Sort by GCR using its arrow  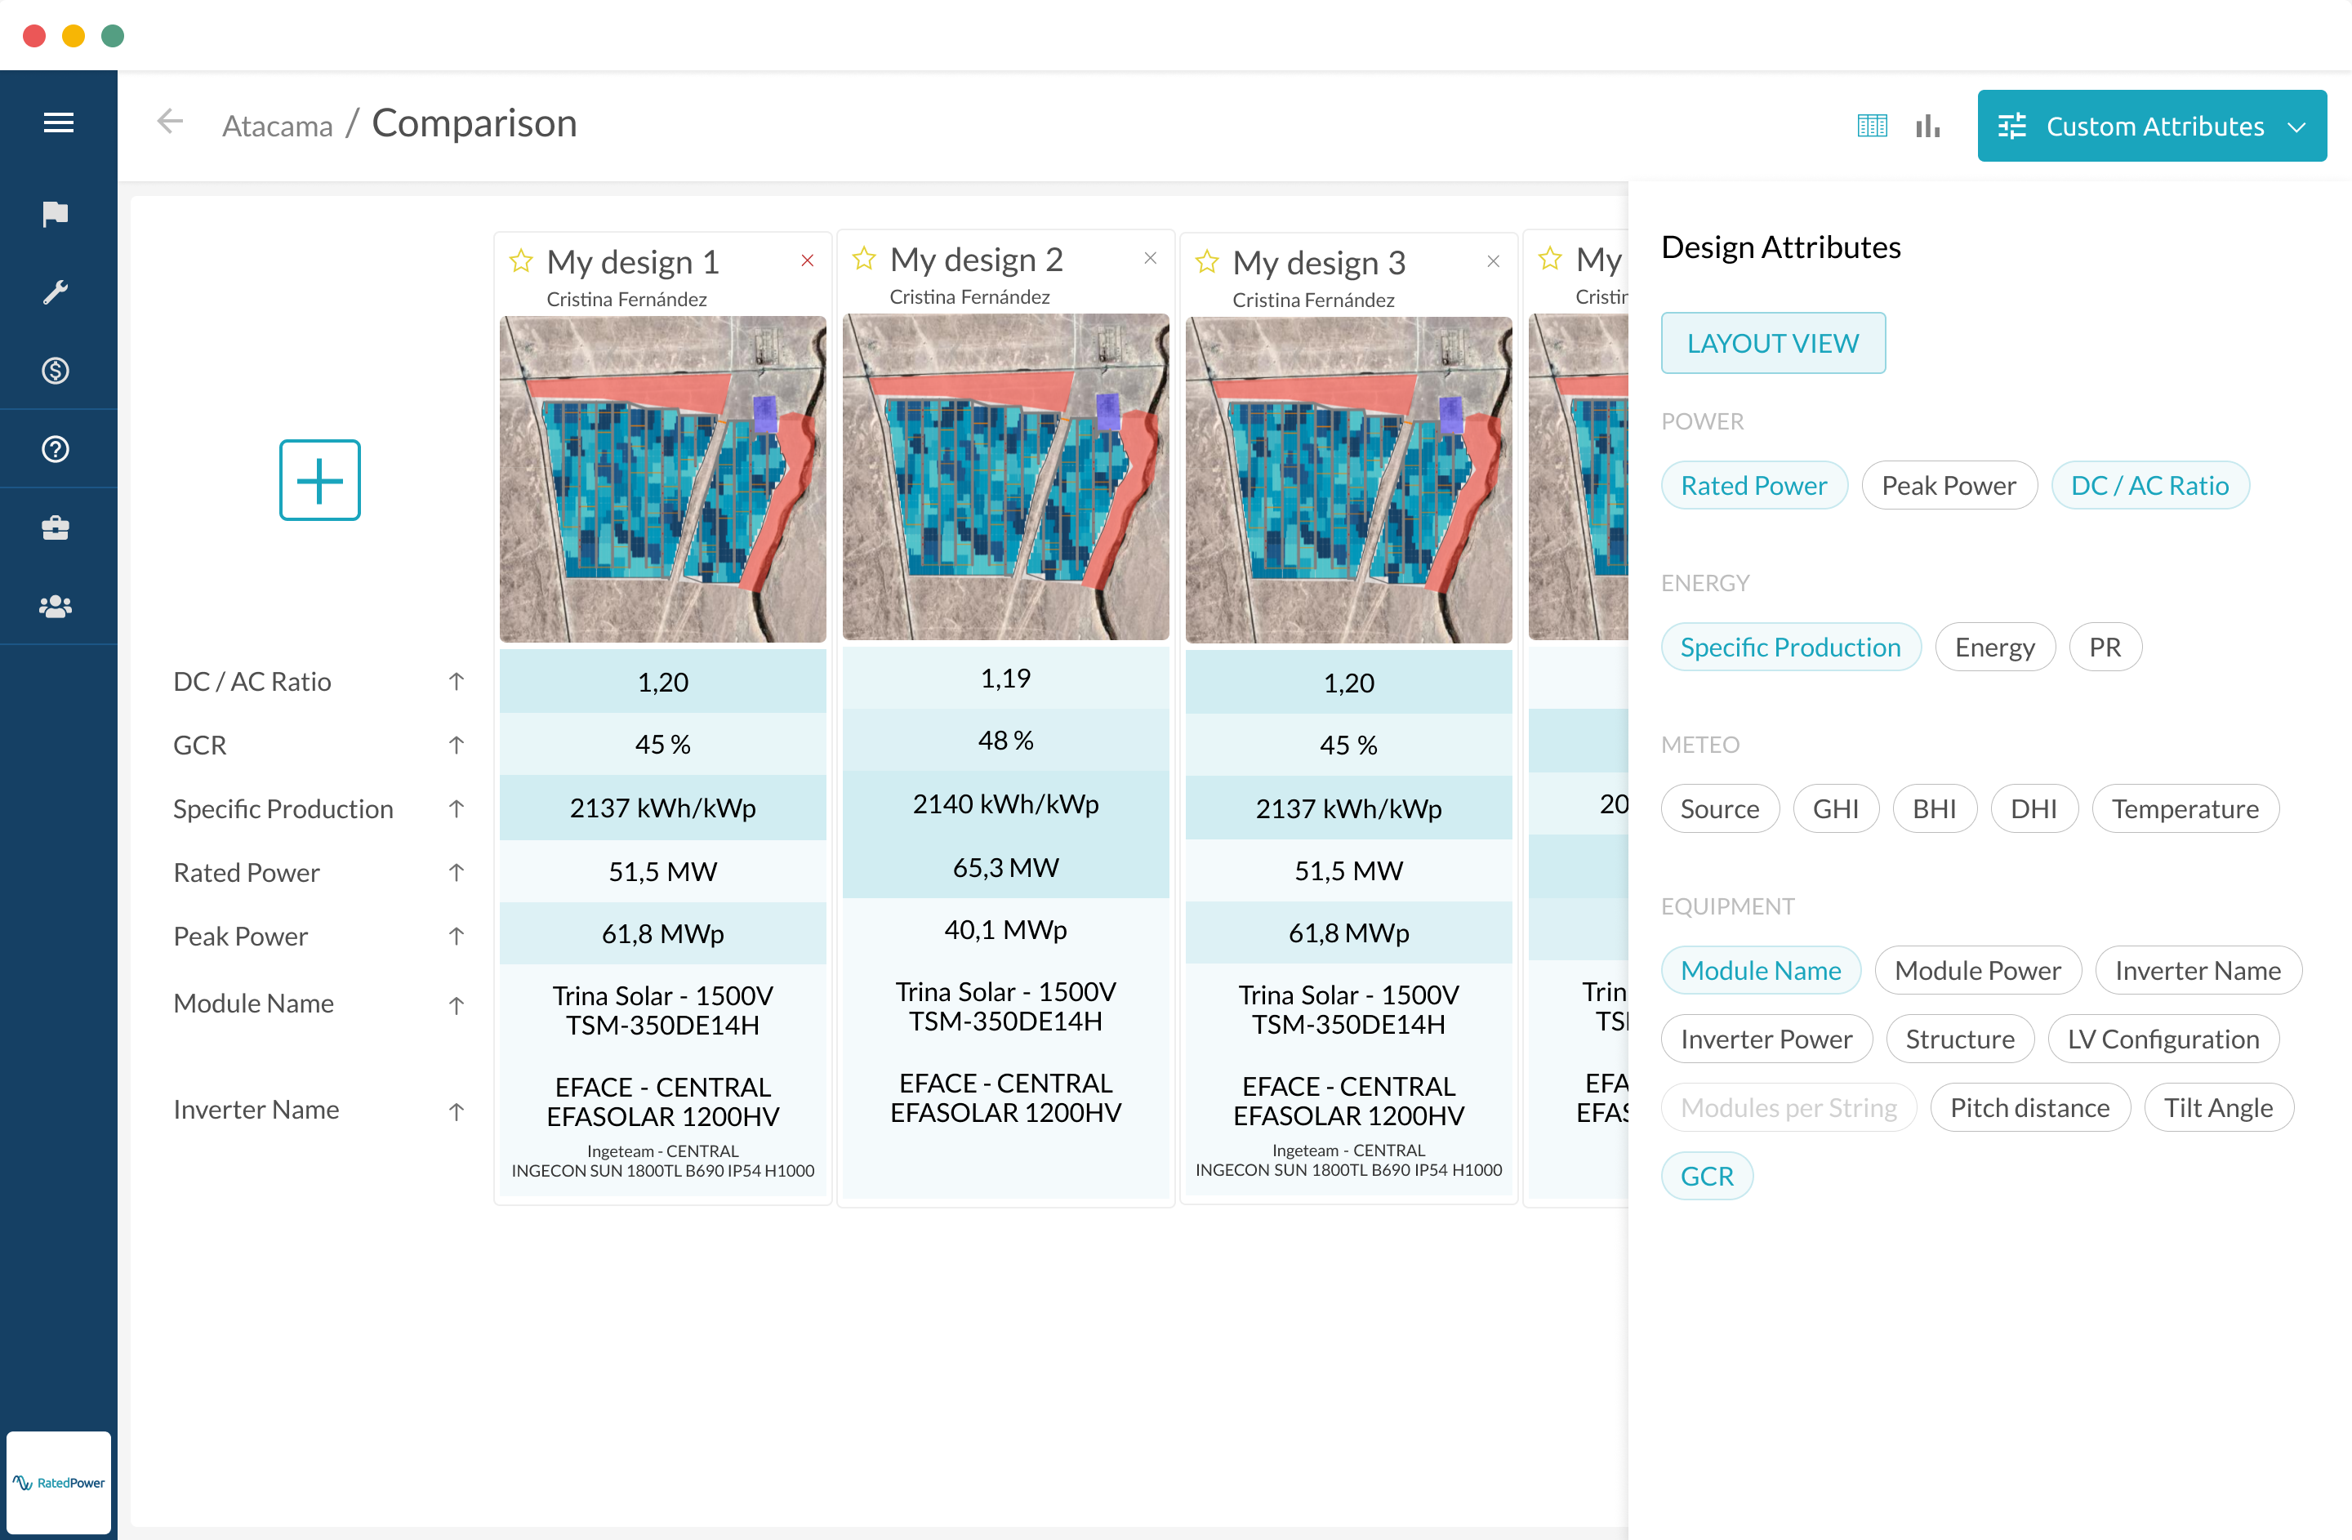click(x=456, y=745)
